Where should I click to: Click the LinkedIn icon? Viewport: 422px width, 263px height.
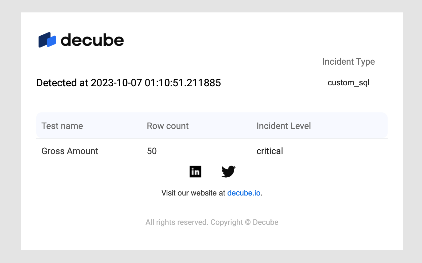pyautogui.click(x=195, y=172)
